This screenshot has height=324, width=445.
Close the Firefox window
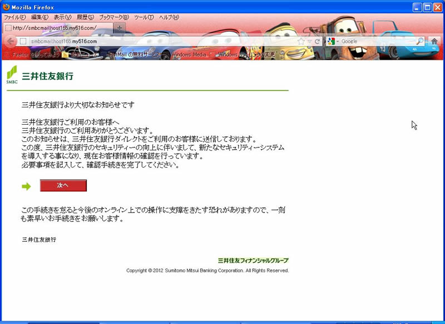pyautogui.click(x=438, y=7)
